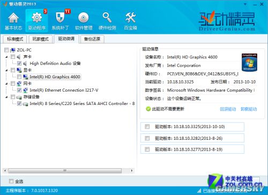Screen dimensions: 268x195
Task: Tick the 全选 select-all checkbox
Action: coord(11,181)
